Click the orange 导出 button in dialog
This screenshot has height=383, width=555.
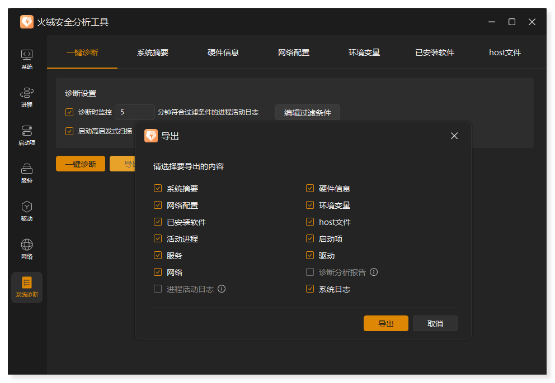click(x=385, y=324)
